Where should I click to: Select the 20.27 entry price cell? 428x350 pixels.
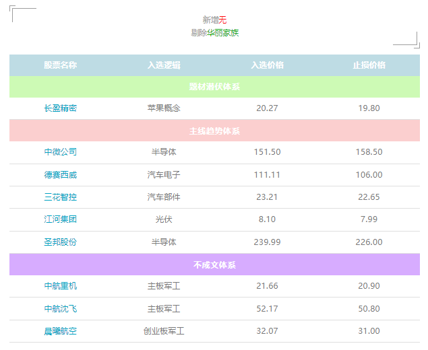(x=267, y=108)
